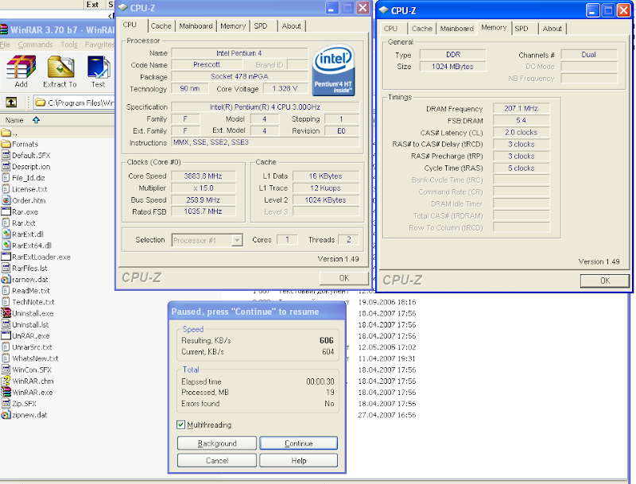Select License.txt file icon
This screenshot has height=484, width=636.
pos(6,189)
